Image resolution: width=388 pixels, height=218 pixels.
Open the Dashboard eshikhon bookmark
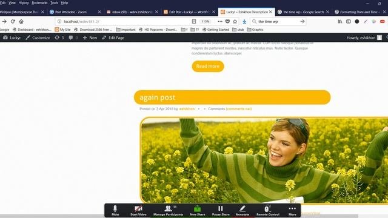pos(32,30)
